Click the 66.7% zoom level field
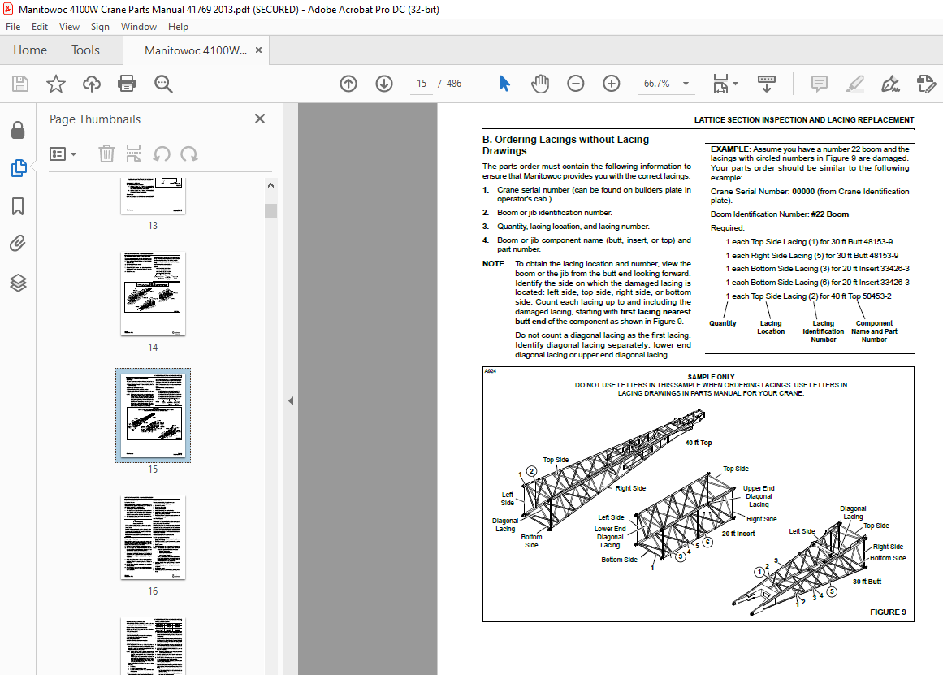 point(657,84)
